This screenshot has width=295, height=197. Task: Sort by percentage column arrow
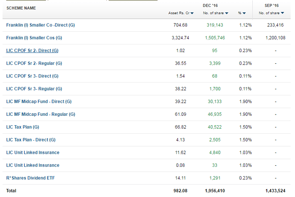point(244,13)
